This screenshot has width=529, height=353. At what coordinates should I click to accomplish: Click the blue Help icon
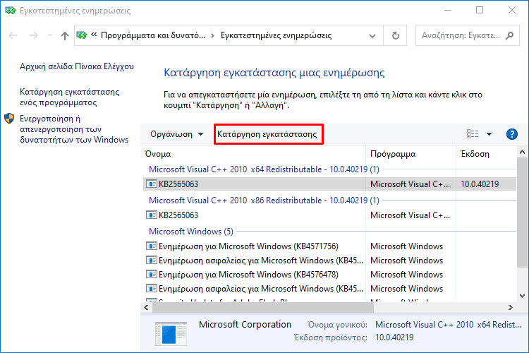point(512,134)
